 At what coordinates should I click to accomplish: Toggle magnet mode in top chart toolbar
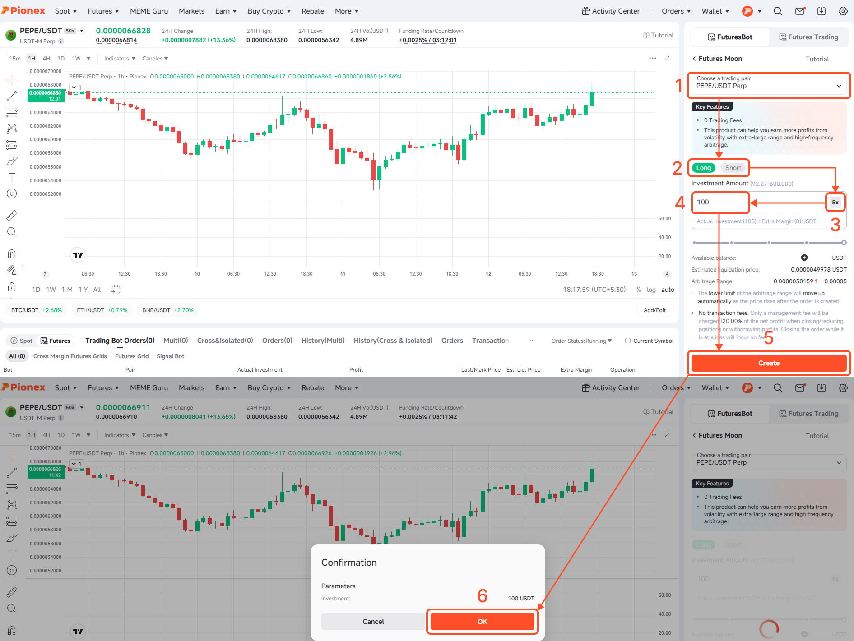(x=12, y=254)
